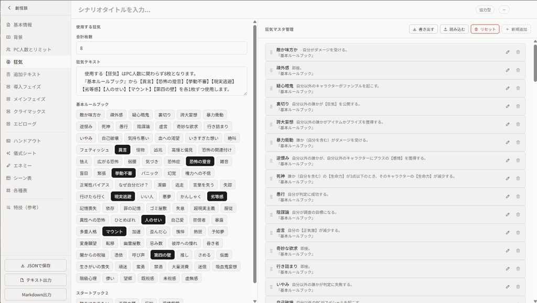Delete the いやみ master entry
The width and height of the screenshot is (537, 303).
[518, 287]
